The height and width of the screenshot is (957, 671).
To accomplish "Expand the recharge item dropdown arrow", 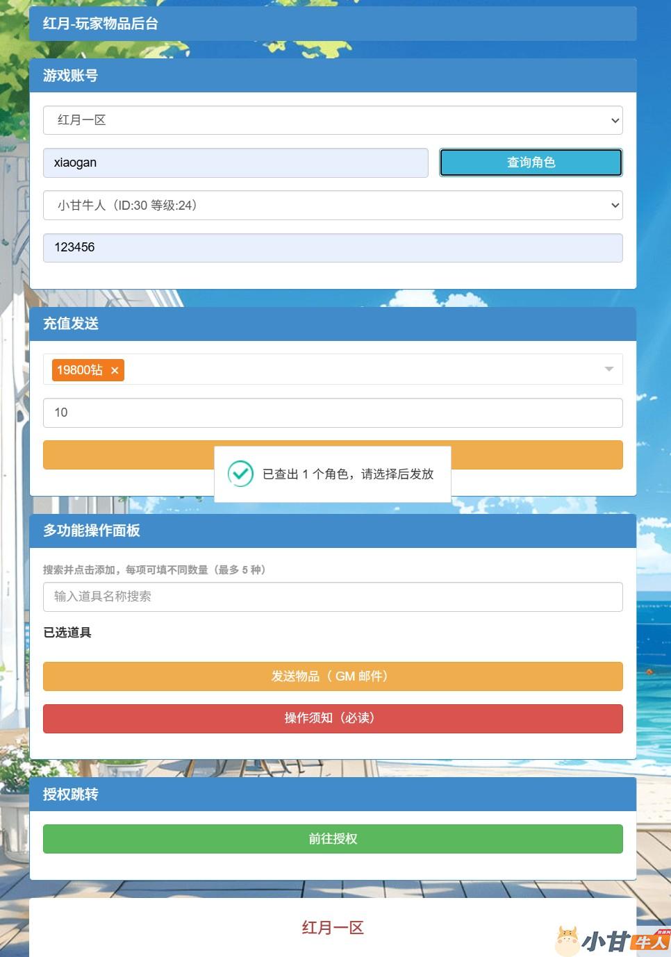I will pyautogui.click(x=608, y=369).
